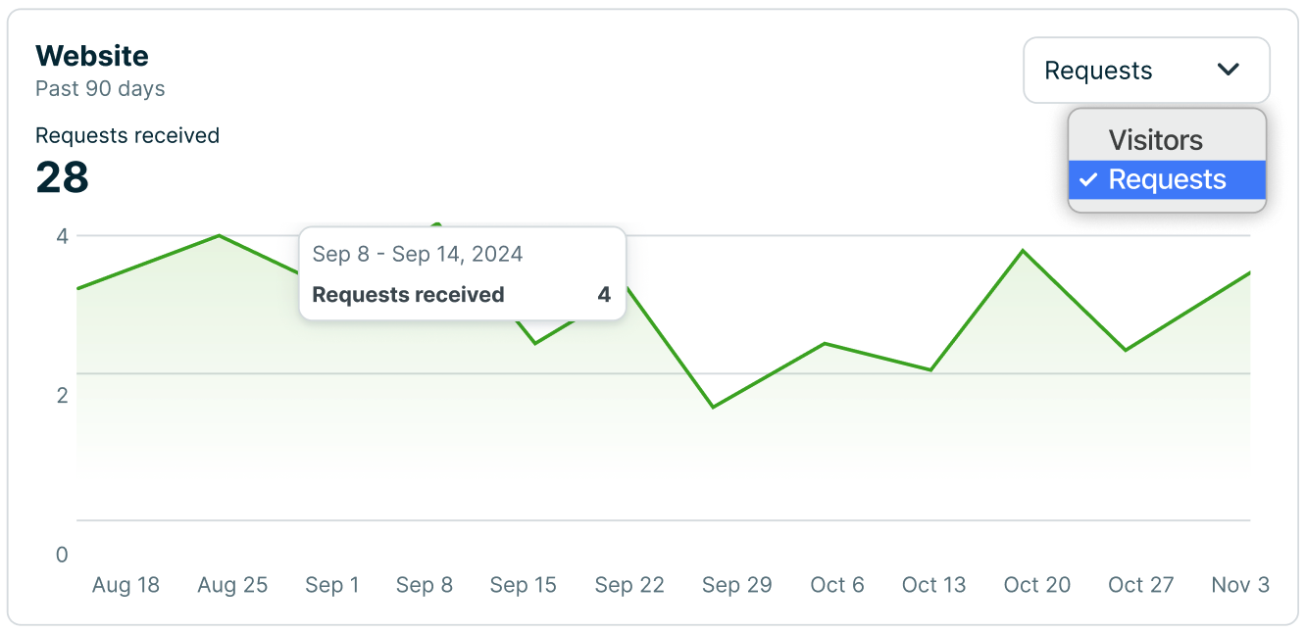Select Visitors from the dropdown menu

click(x=1155, y=139)
